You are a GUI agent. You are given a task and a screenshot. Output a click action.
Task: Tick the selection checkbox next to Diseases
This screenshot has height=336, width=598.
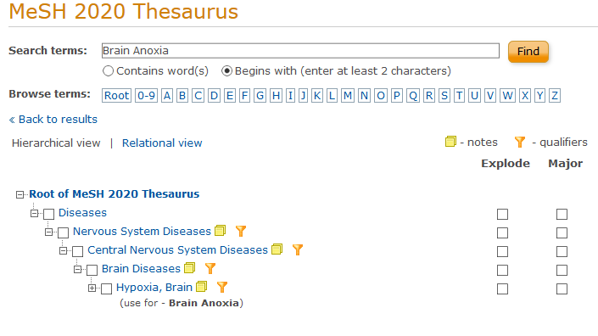(49, 214)
